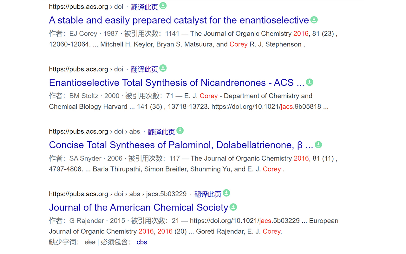Open 'A stable and easily prepared catalyst' result
406x254 pixels.
click(179, 20)
